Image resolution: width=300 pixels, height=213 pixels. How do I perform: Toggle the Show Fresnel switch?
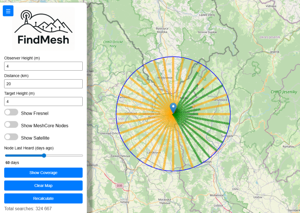(11, 113)
